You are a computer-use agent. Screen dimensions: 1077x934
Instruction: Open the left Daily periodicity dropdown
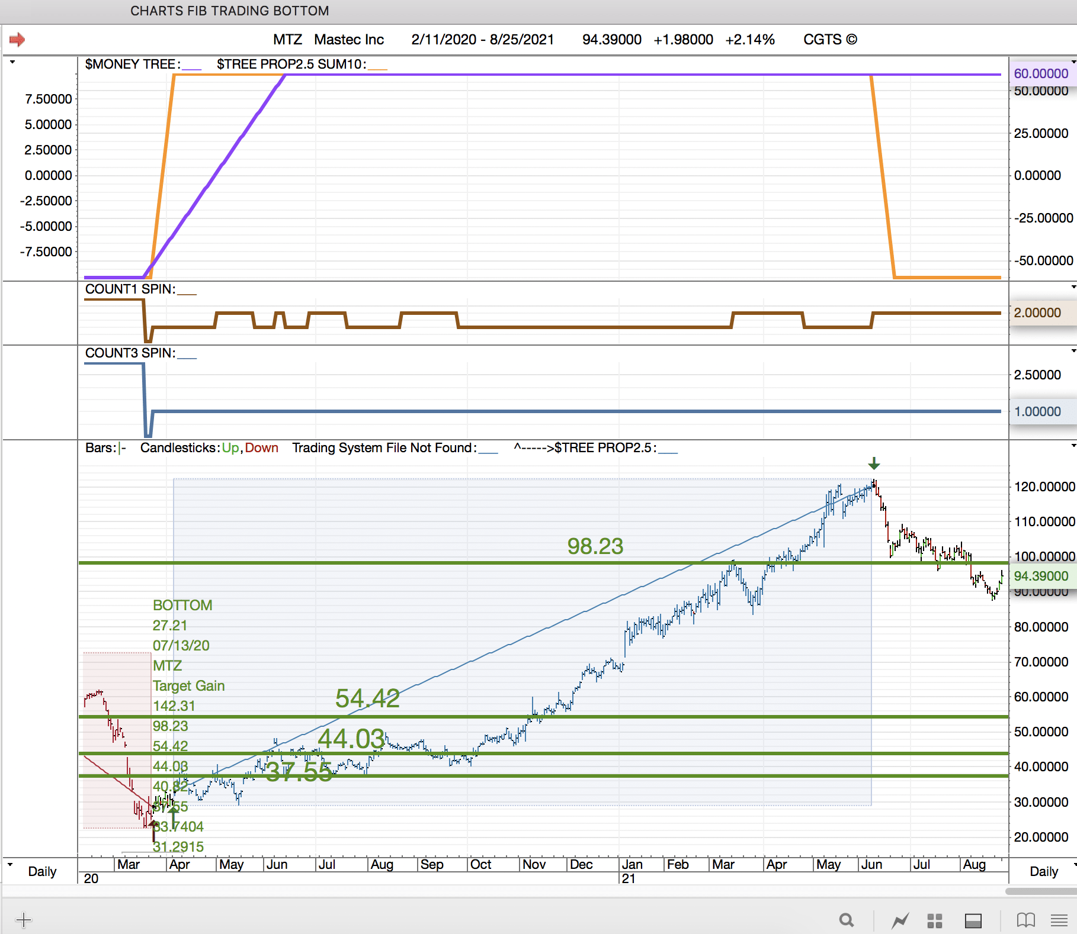[x=10, y=864]
